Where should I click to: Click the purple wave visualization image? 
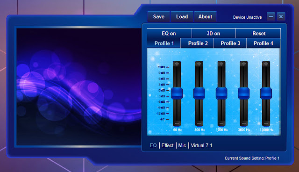click(79, 87)
